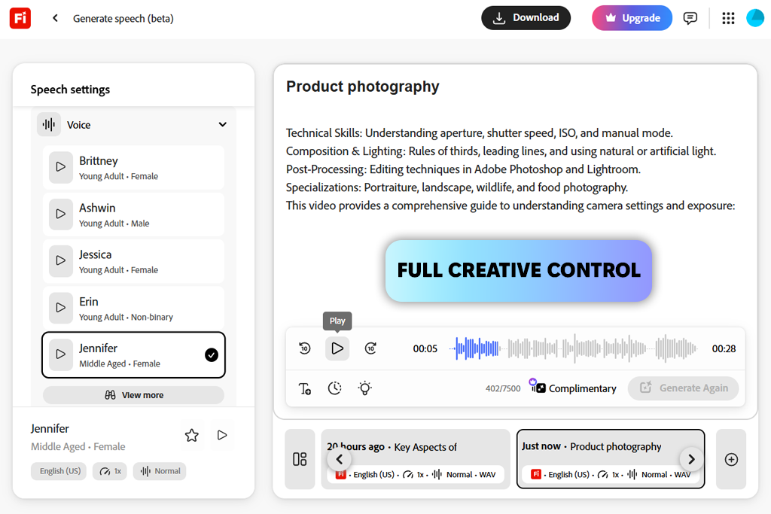The height and width of the screenshot is (514, 771).
Task: Move to the next clip with right arrow
Action: (691, 460)
